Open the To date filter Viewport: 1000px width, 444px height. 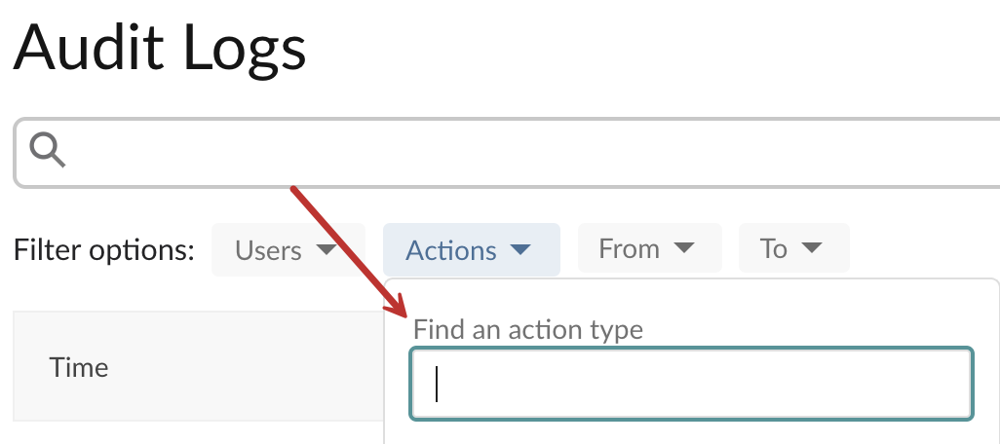point(793,247)
